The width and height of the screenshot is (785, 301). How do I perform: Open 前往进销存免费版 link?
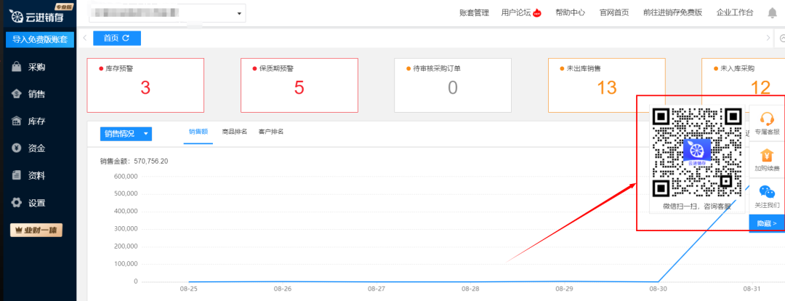pos(672,13)
